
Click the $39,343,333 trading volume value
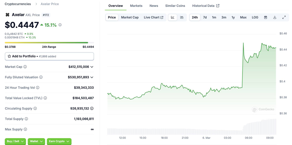pyautogui.click(x=84, y=88)
